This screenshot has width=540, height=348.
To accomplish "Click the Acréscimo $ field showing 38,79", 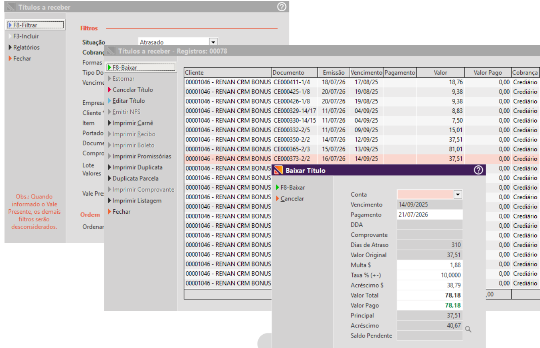I will [x=430, y=285].
